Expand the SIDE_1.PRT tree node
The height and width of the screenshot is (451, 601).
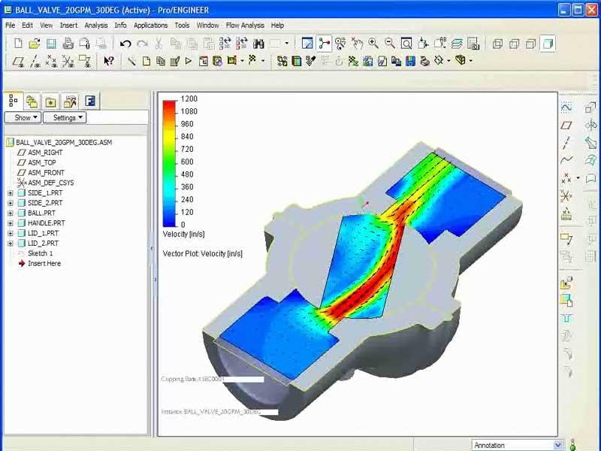pos(11,192)
